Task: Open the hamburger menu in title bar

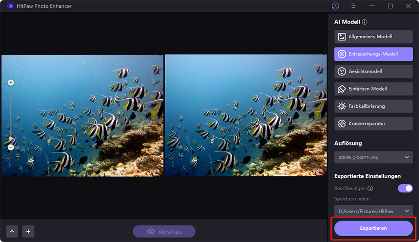Action: point(353,6)
